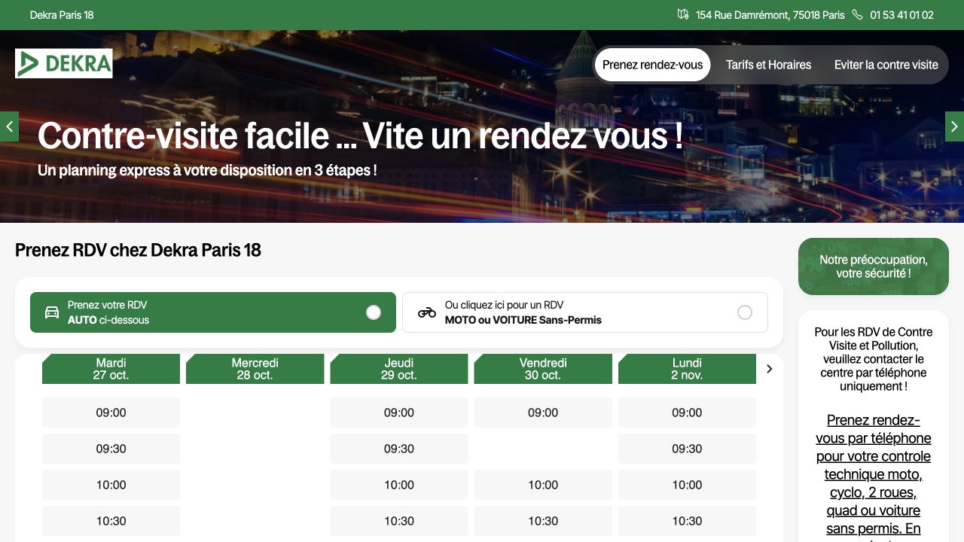Click Dekra Paris 18 in the top bar
This screenshot has height=542, width=964.
[62, 15]
